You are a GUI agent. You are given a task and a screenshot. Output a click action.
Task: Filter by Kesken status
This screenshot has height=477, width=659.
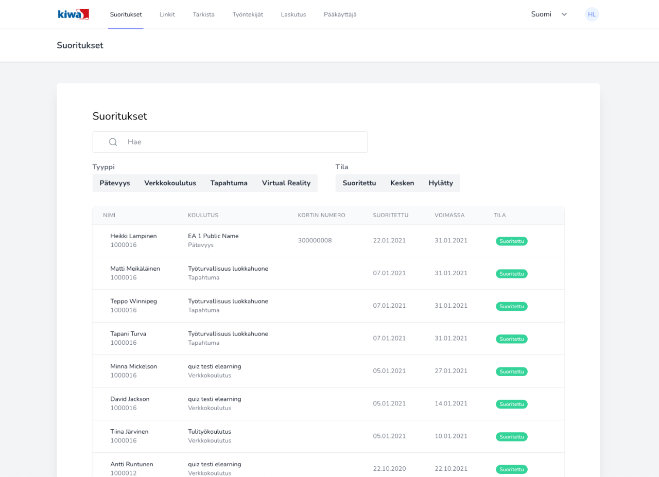click(402, 183)
